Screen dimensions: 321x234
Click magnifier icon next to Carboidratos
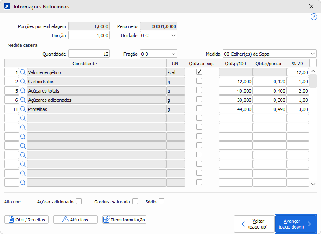point(23,82)
